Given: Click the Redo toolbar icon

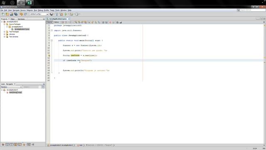Looking at the screenshot, I should pyautogui.click(x=25, y=14).
